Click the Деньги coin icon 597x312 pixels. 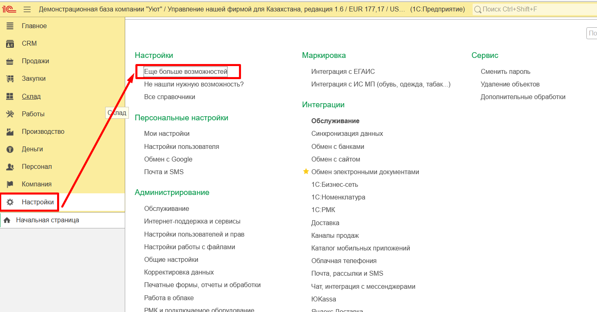click(10, 149)
